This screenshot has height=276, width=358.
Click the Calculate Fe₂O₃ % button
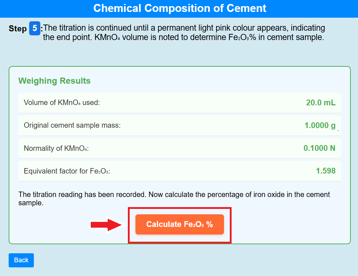click(x=179, y=224)
